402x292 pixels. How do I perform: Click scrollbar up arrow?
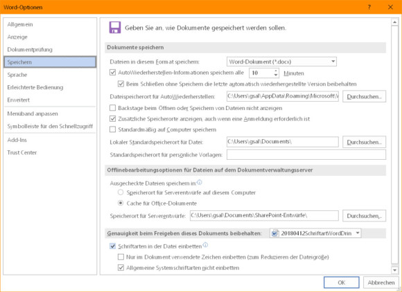(x=394, y=23)
